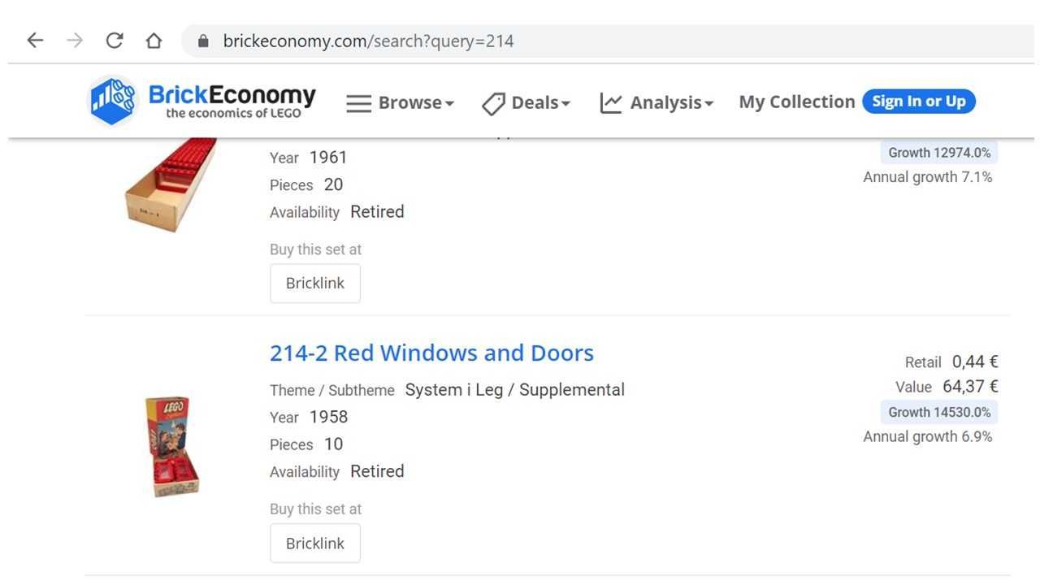1040x585 pixels.
Task: Go back using the browser back arrow
Action: (35, 41)
